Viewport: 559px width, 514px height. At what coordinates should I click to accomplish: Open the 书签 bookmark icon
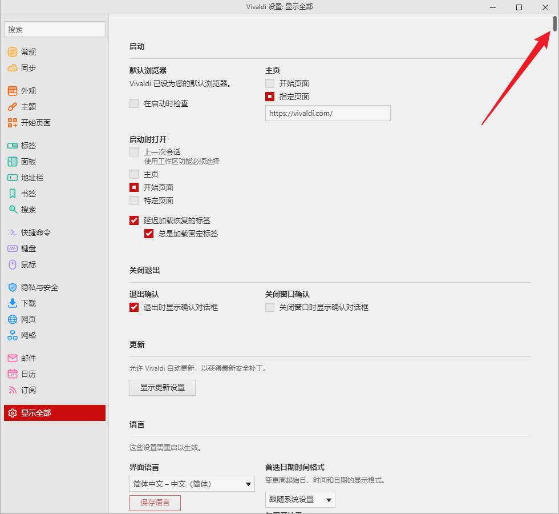(13, 194)
